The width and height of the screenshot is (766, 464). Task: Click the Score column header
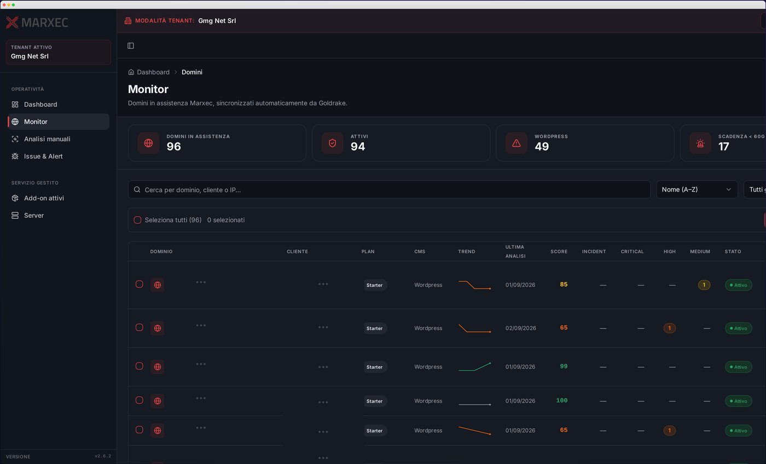[559, 252]
